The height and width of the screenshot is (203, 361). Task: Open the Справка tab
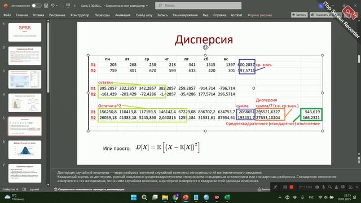click(x=219, y=15)
